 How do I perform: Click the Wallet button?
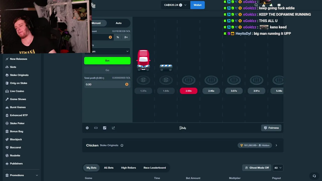click(197, 5)
